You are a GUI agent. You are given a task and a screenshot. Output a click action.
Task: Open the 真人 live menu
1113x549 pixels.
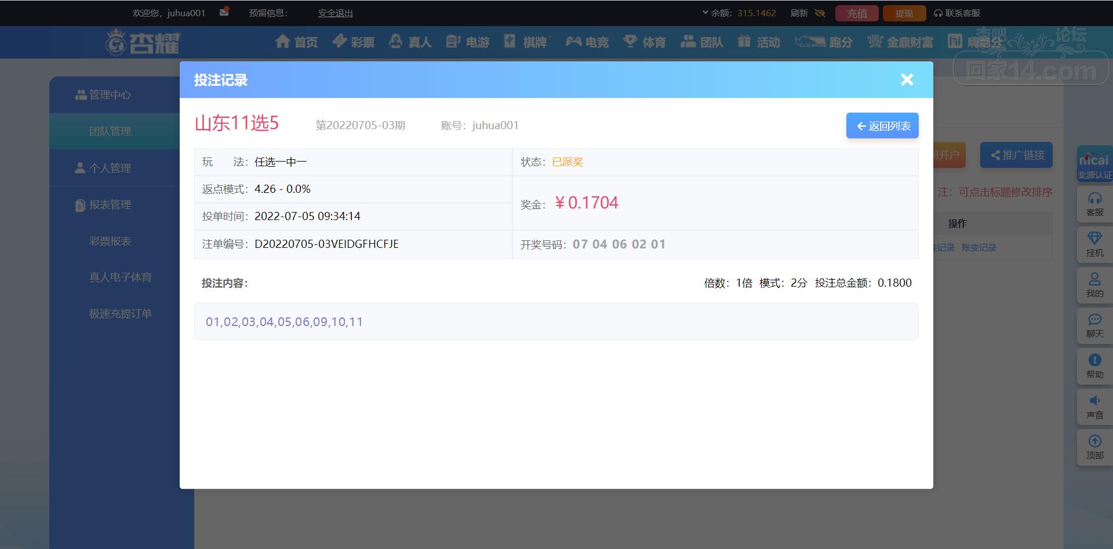click(410, 42)
